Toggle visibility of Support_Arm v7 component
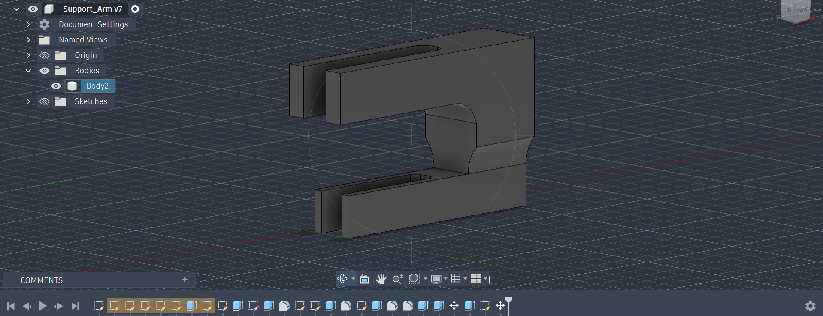Viewport: 823px width, 316px height. tap(33, 9)
